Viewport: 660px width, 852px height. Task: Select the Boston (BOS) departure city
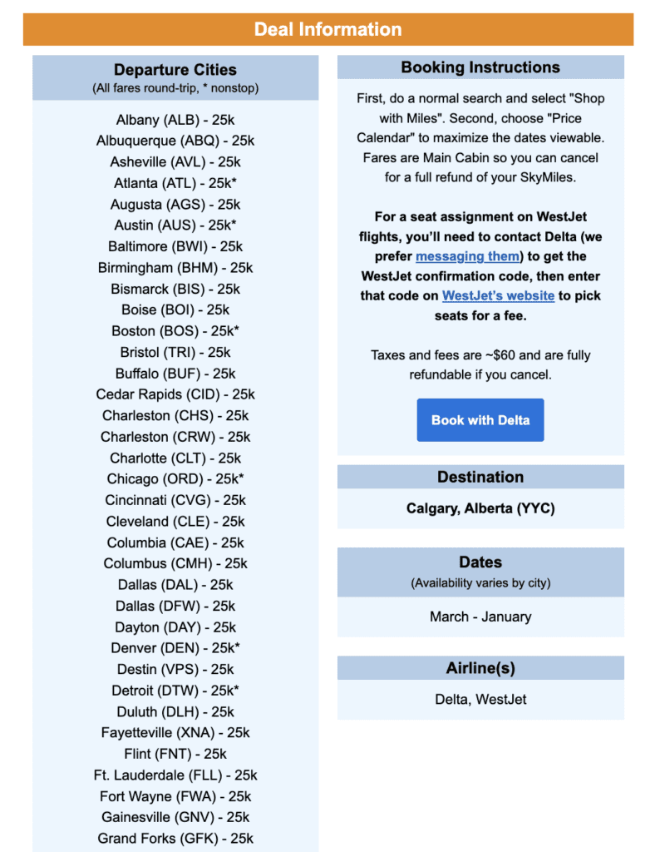(x=175, y=330)
